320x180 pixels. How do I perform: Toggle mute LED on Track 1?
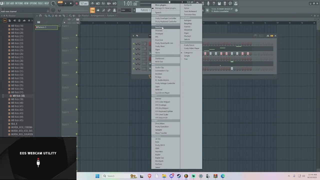pos(76,35)
